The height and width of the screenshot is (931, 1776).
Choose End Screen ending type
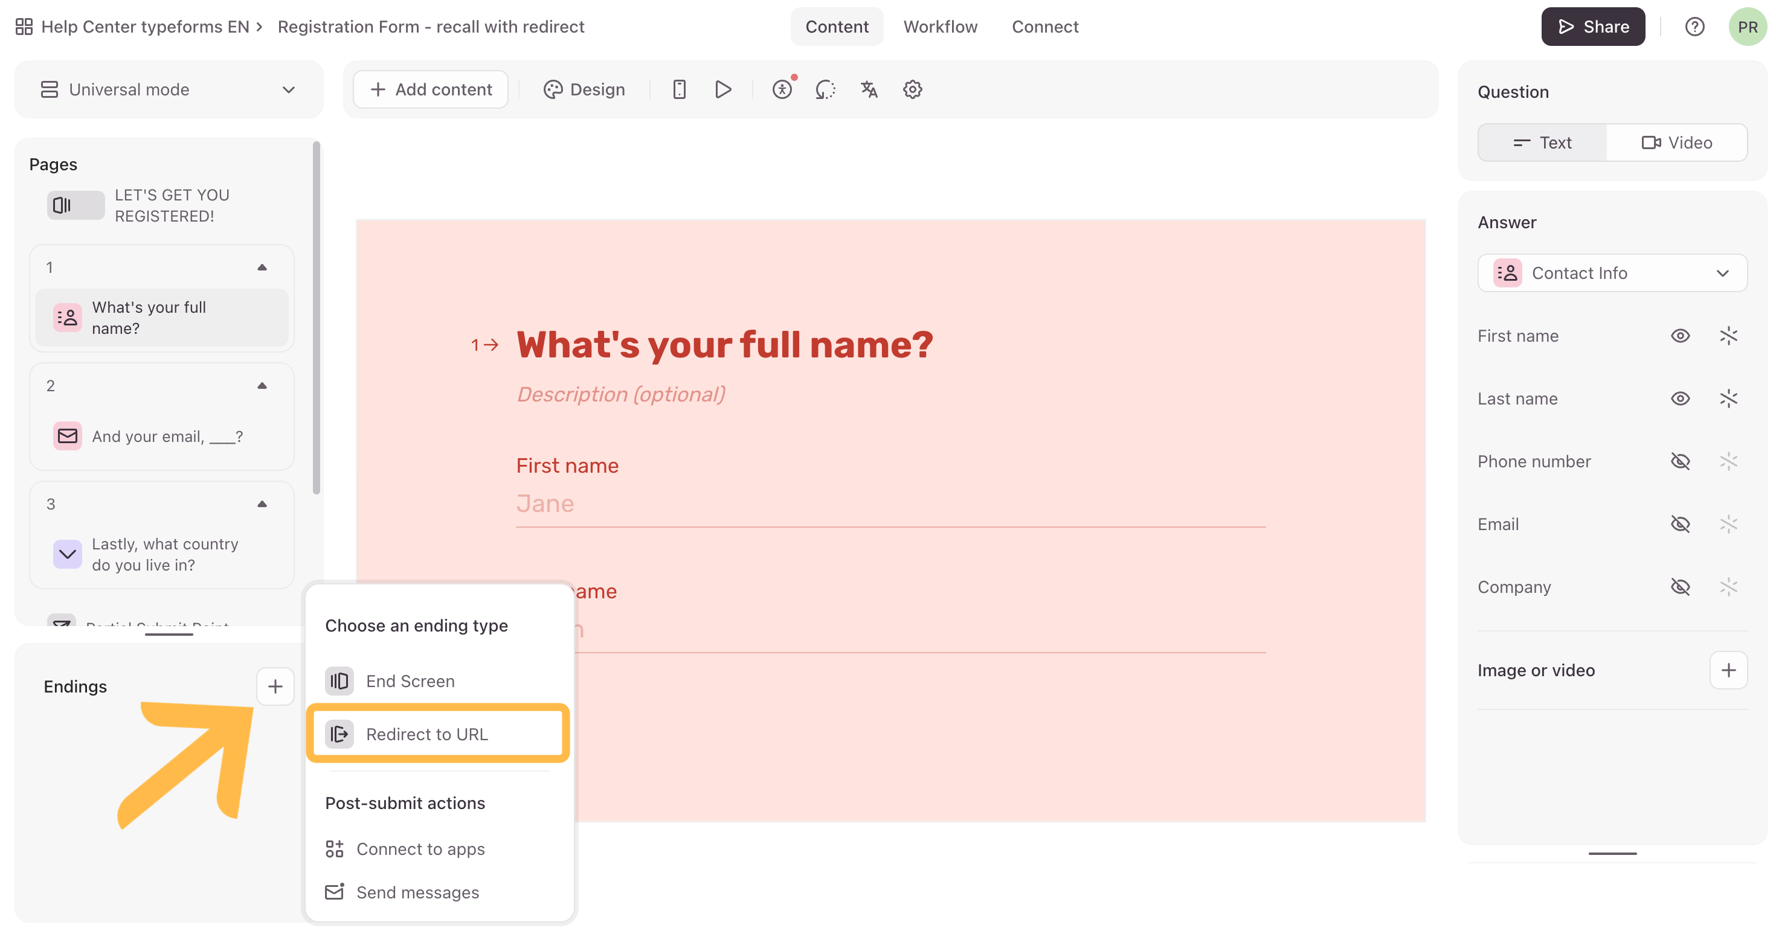point(439,682)
